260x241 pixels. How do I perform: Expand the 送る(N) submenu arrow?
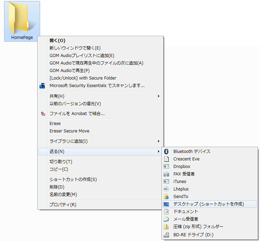tap(159, 152)
